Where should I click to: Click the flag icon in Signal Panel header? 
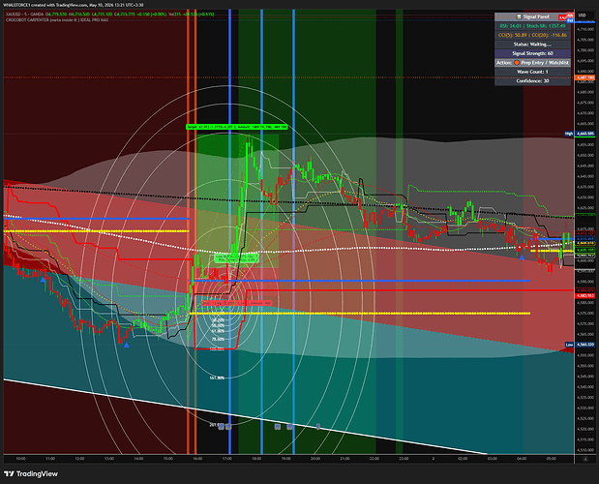click(x=519, y=16)
